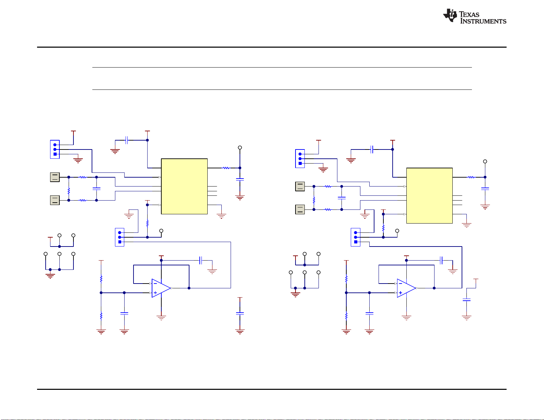544x420 pixels.
Task: Select standalone capacitor at left schematic's bottom right
Action: 240,313
